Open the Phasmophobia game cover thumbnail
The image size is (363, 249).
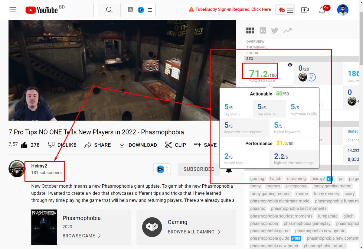tap(44, 227)
